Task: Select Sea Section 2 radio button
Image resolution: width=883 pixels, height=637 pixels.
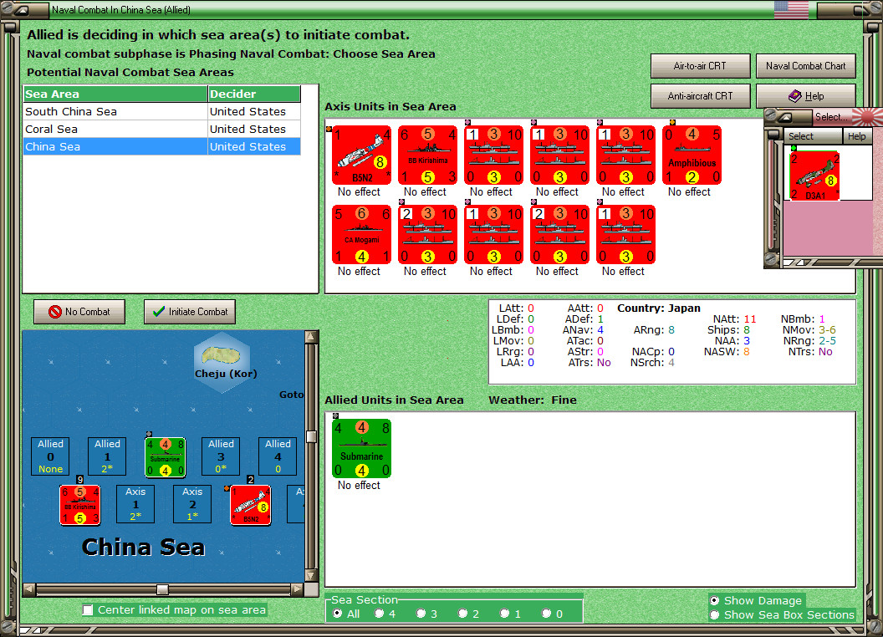Action: (x=462, y=614)
